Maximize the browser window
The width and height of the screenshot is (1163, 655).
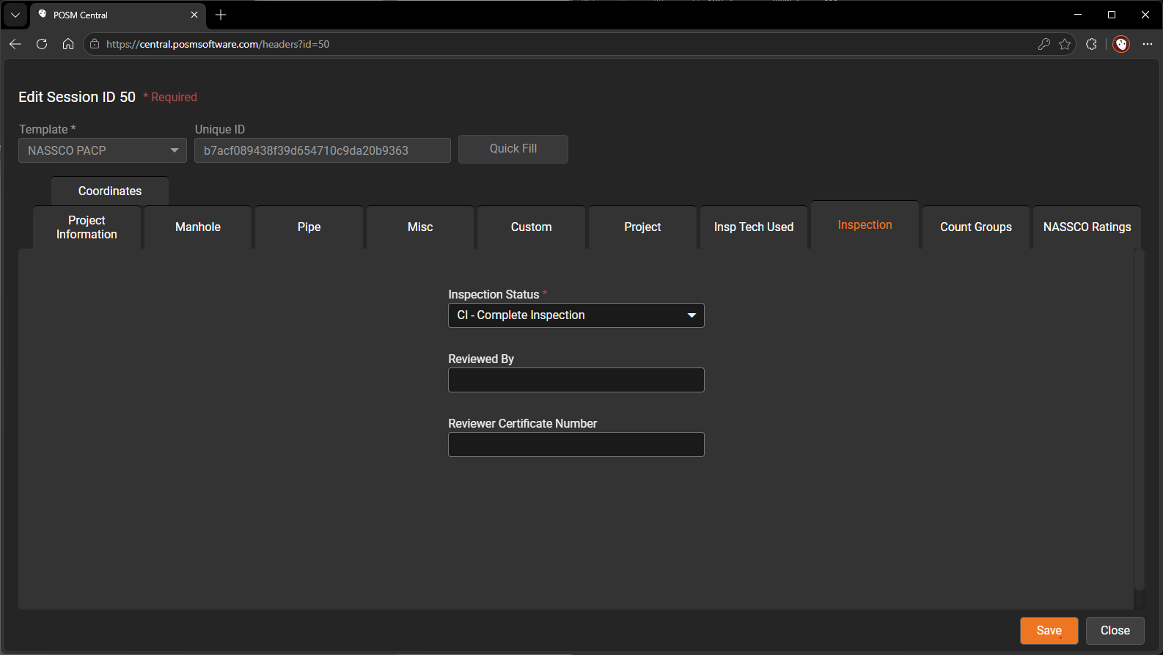point(1112,15)
